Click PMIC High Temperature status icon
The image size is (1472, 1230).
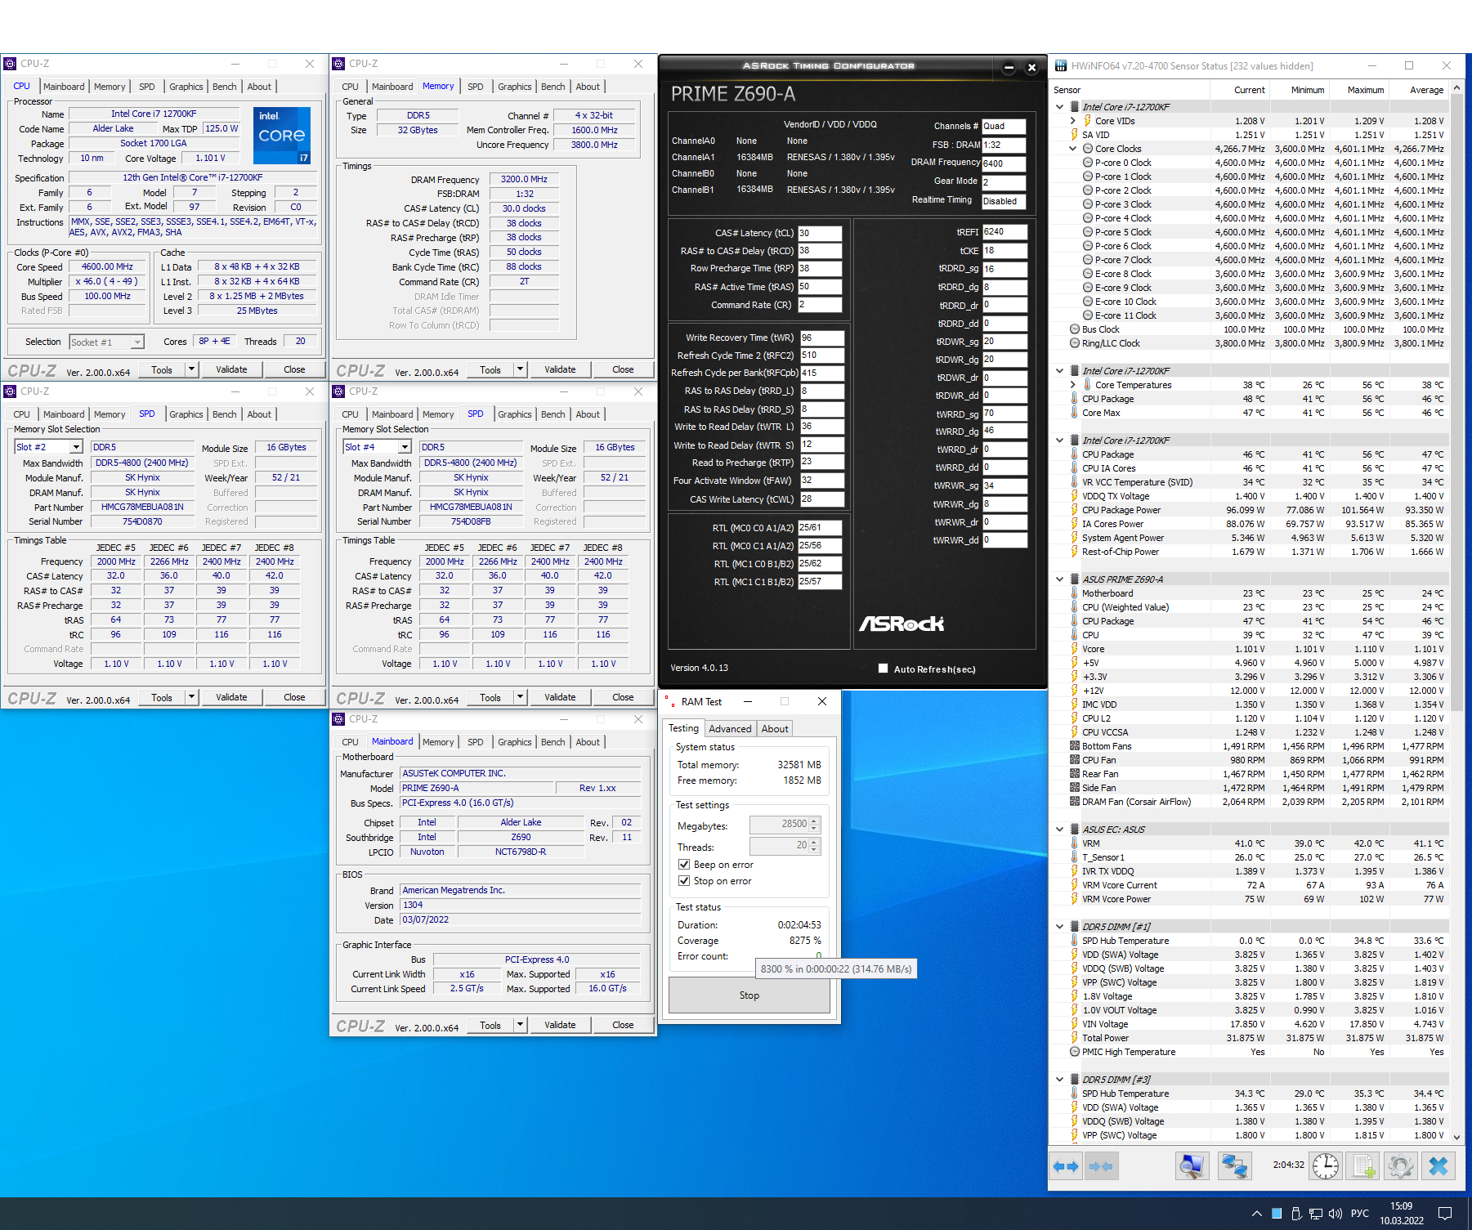point(1075,1052)
